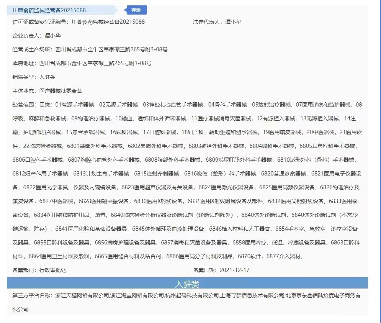Select header title 川蓉食药监械经营备20215088
381x323 pixels.
tap(49, 10)
